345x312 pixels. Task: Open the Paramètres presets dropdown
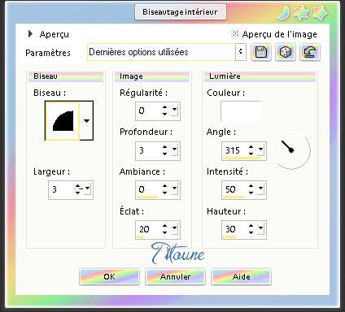click(x=241, y=52)
